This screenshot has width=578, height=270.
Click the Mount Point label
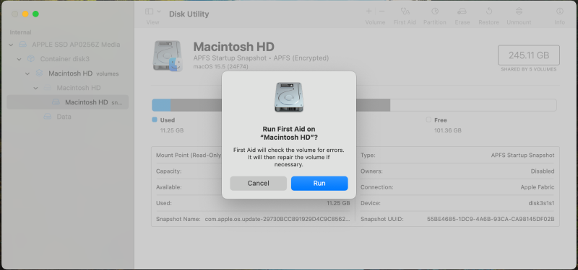pyautogui.click(x=189, y=155)
